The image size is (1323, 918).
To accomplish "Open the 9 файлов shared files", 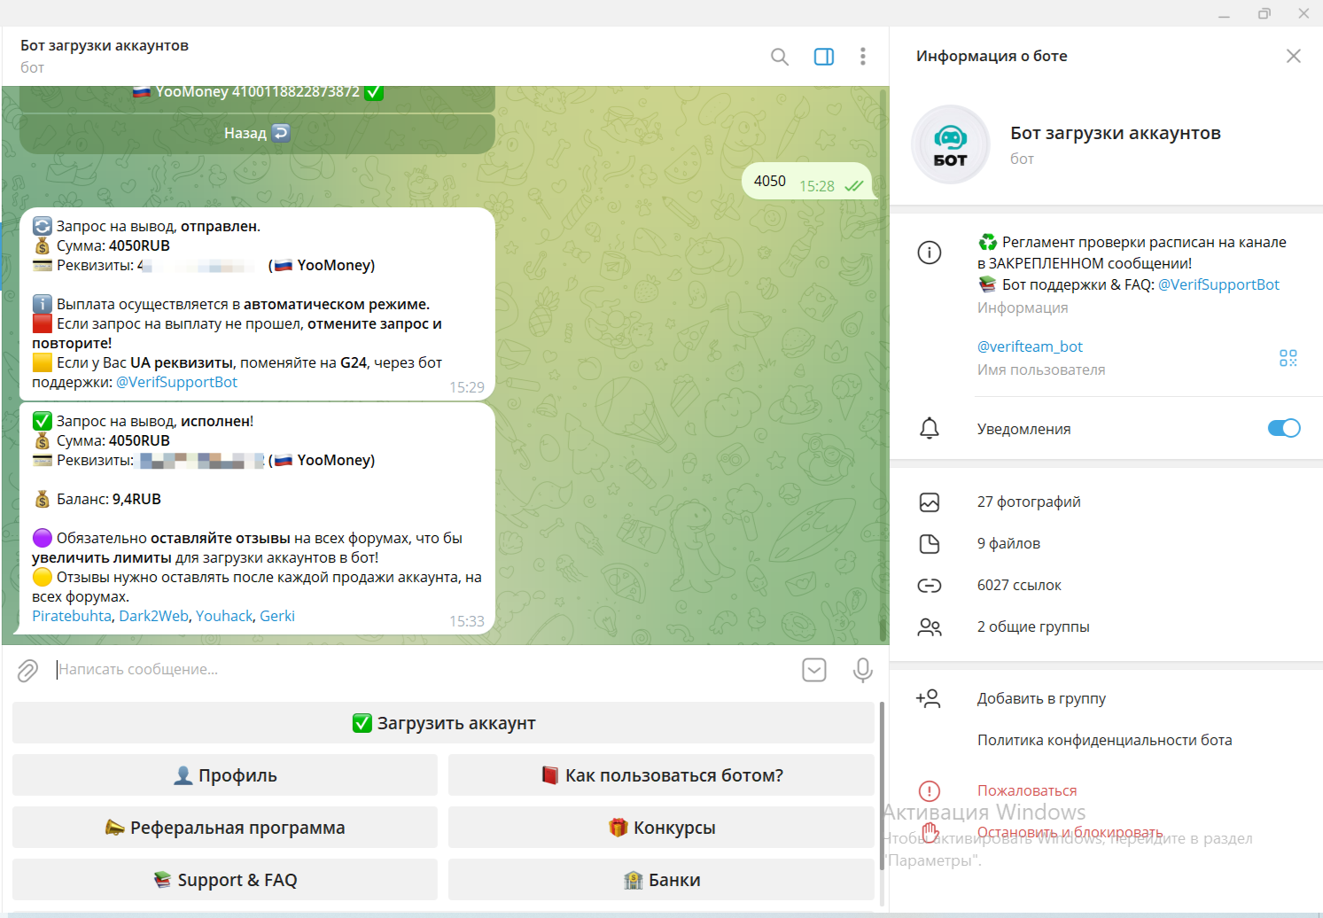I will (x=1008, y=544).
